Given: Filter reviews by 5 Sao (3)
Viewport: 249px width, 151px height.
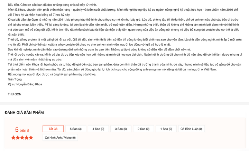Looking at the screenshot, I should click(x=76, y=129).
